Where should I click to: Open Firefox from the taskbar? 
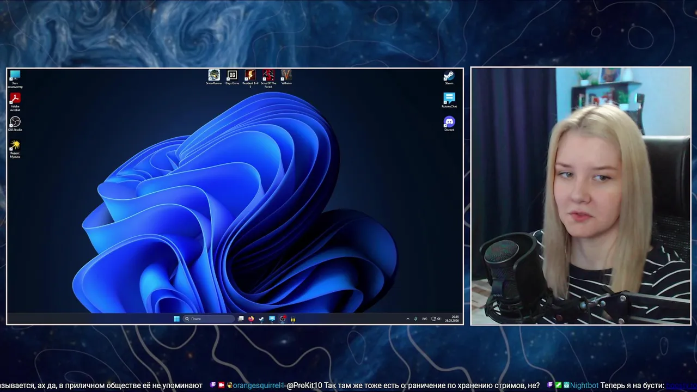pyautogui.click(x=251, y=319)
